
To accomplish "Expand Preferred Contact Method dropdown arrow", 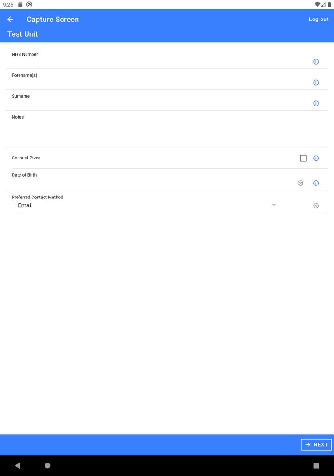I will click(x=274, y=205).
